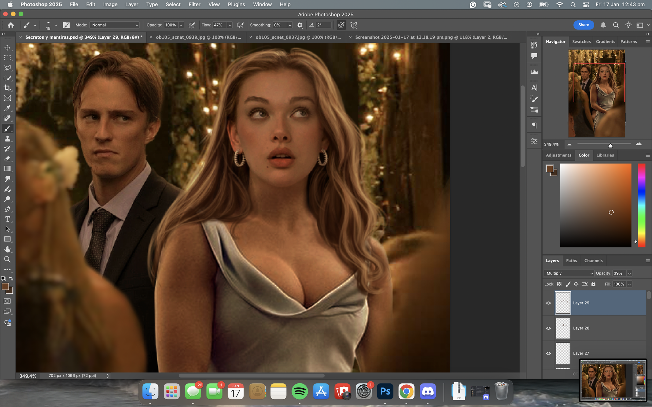Open the Filter menu
This screenshot has width=652, height=407.
[194, 4]
